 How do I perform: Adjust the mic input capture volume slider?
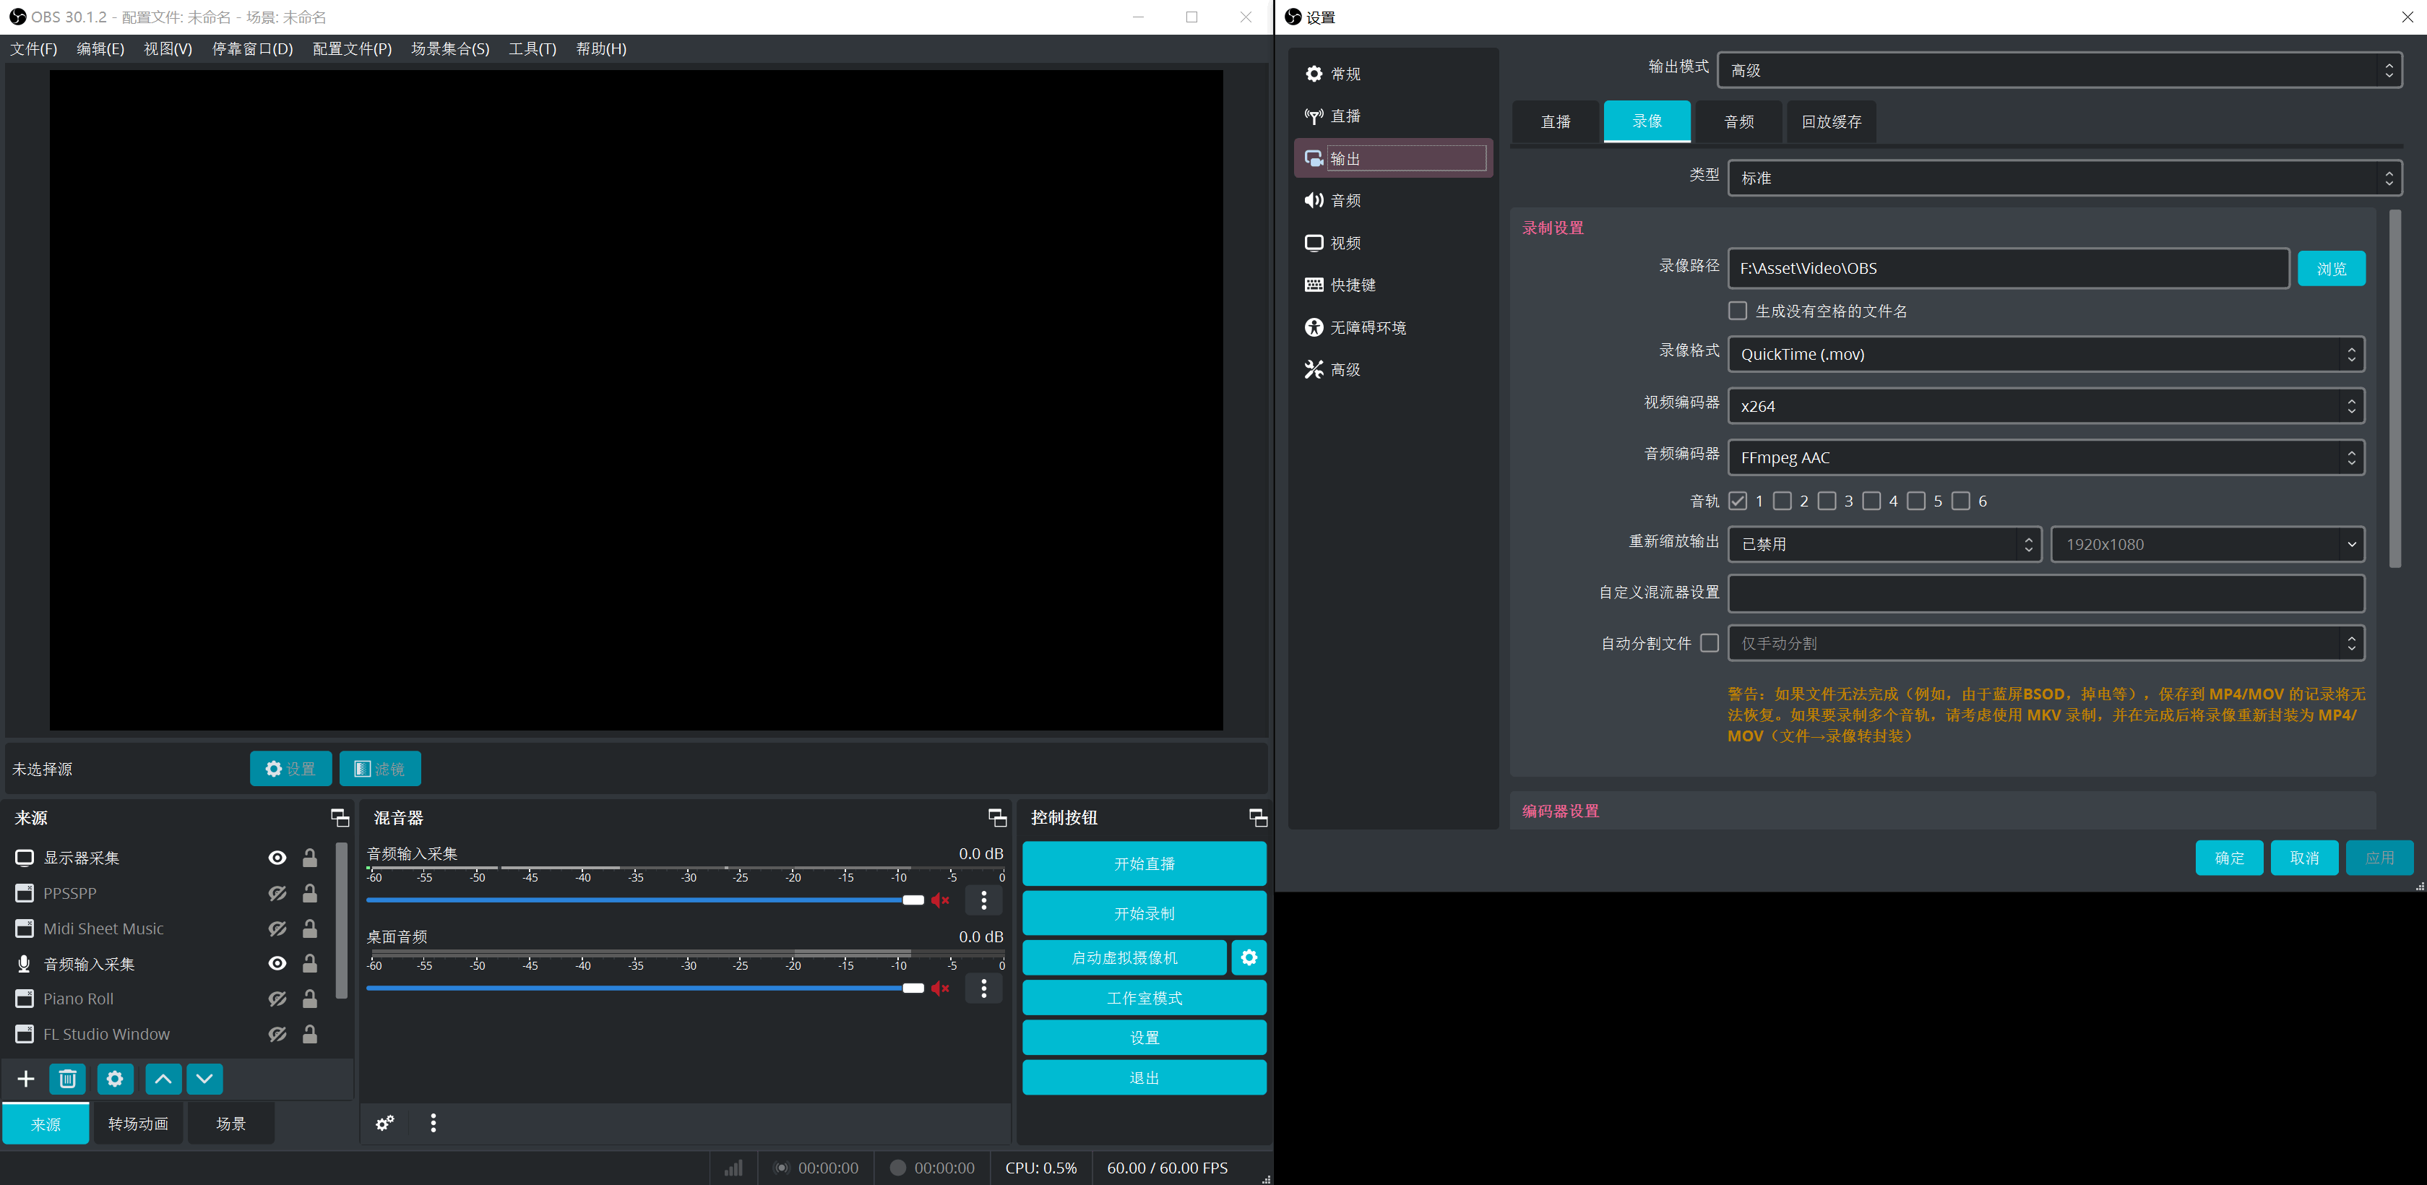(x=912, y=900)
